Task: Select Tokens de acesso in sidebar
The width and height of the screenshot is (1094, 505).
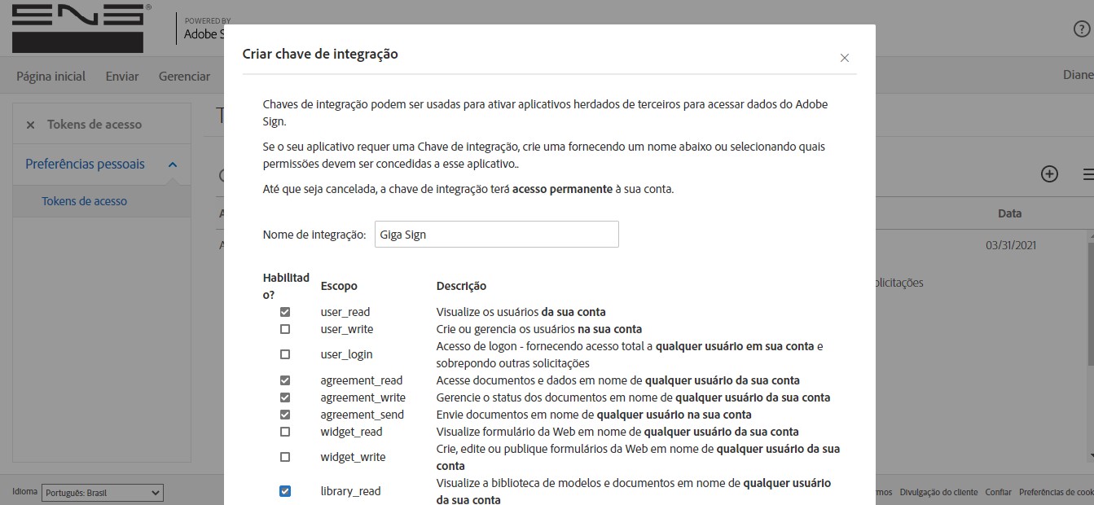Action: [x=85, y=201]
